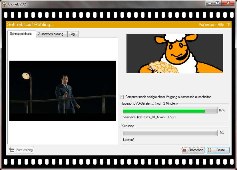Click the 'Schreibt auf Rohling...' heading
Image resolution: width=237 pixels, height=170 pixels.
click(30, 25)
